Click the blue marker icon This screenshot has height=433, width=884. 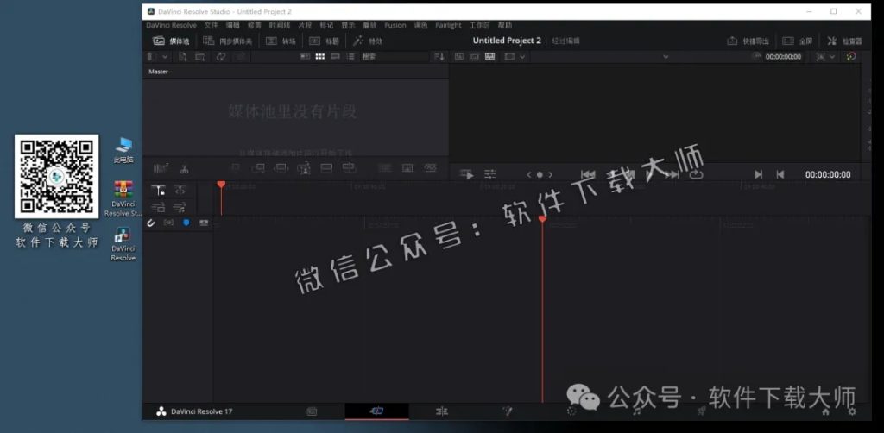coord(186,223)
